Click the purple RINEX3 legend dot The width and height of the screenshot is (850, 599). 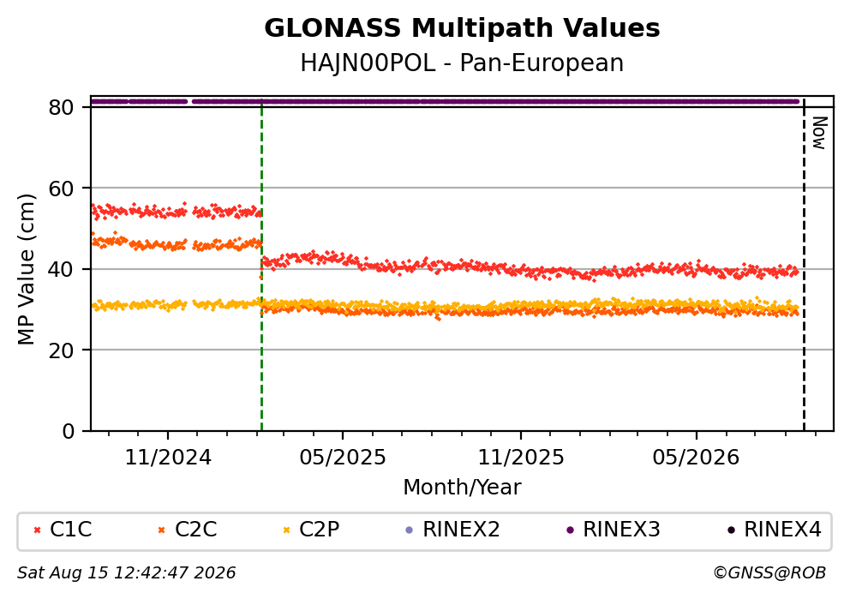click(x=570, y=530)
